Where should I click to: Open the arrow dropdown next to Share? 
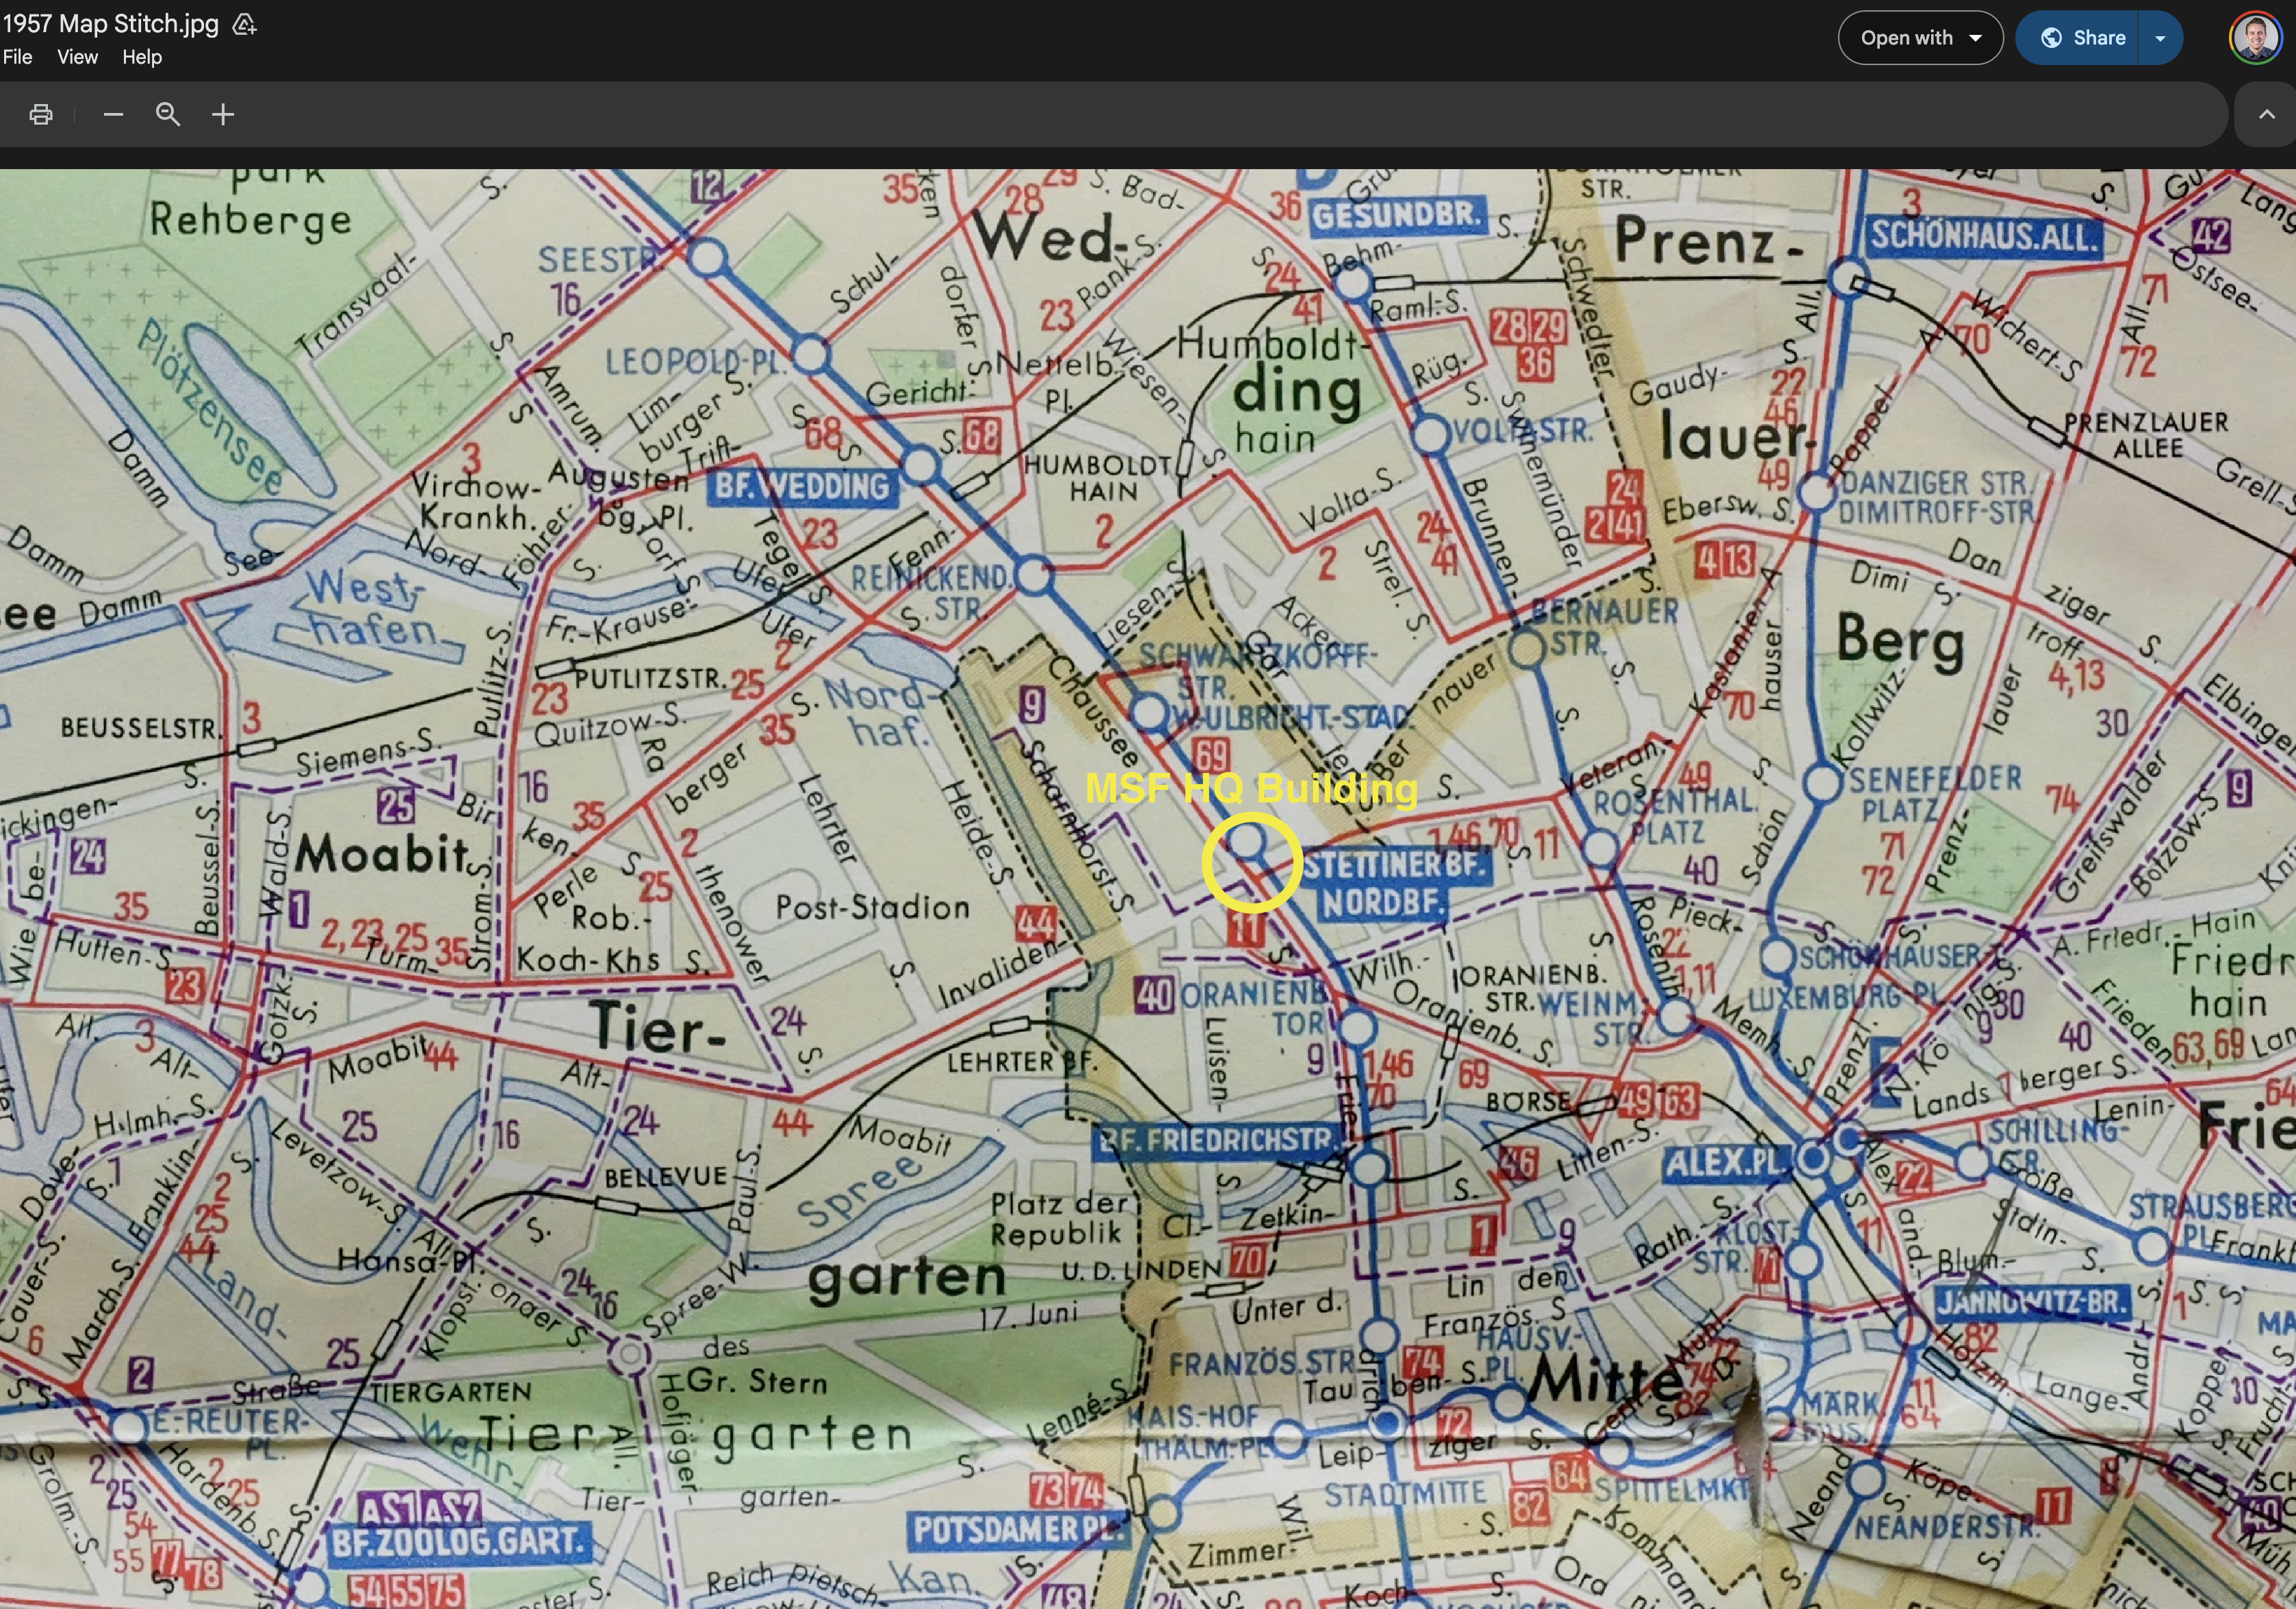point(2160,38)
